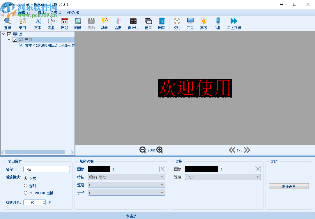Click 发送到屏 to send to screen
Viewport: 315px width, 219px height.
click(x=233, y=23)
